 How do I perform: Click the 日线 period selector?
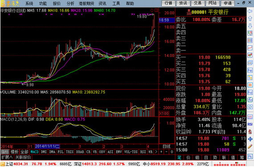(x=166, y=147)
